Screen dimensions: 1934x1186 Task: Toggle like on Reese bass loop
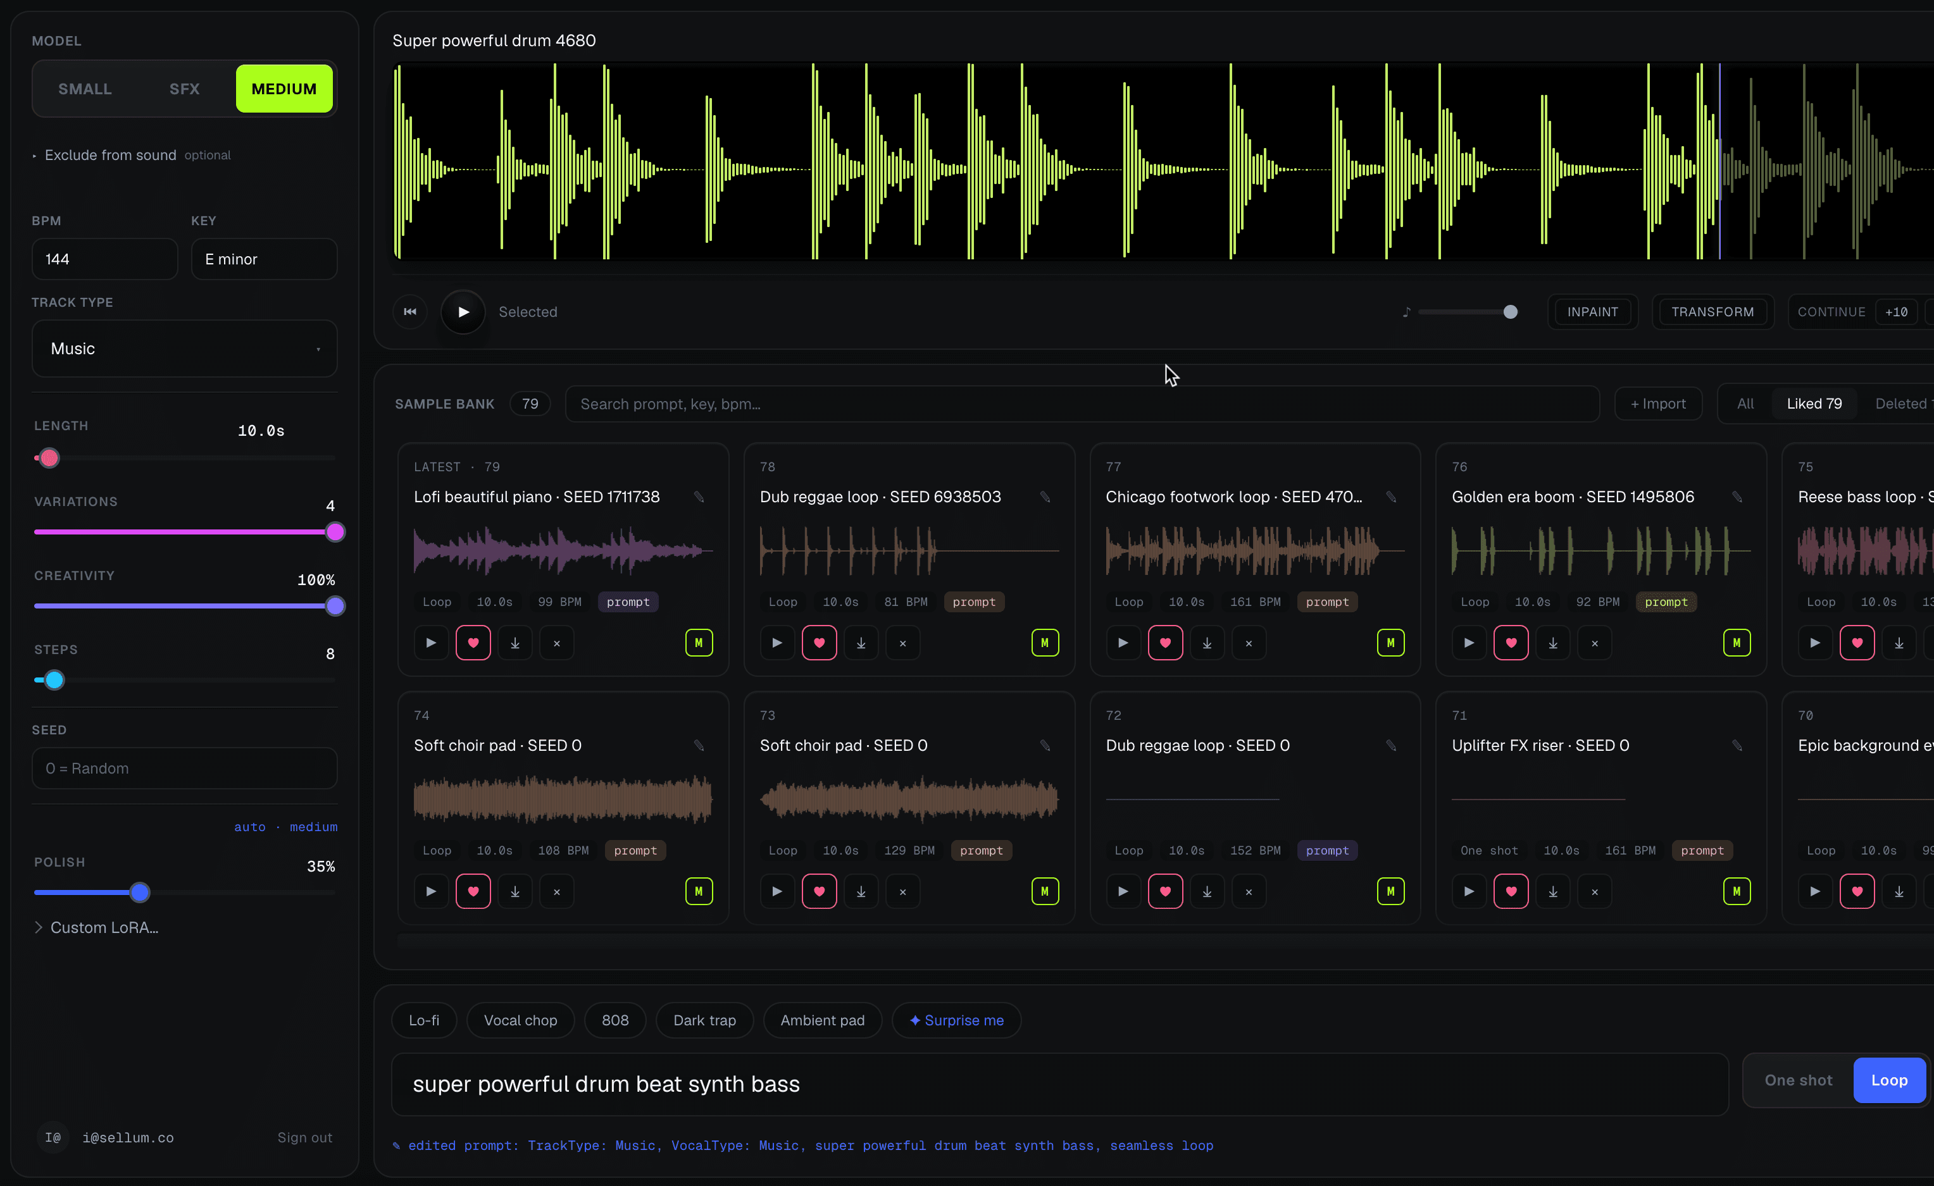[1857, 643]
